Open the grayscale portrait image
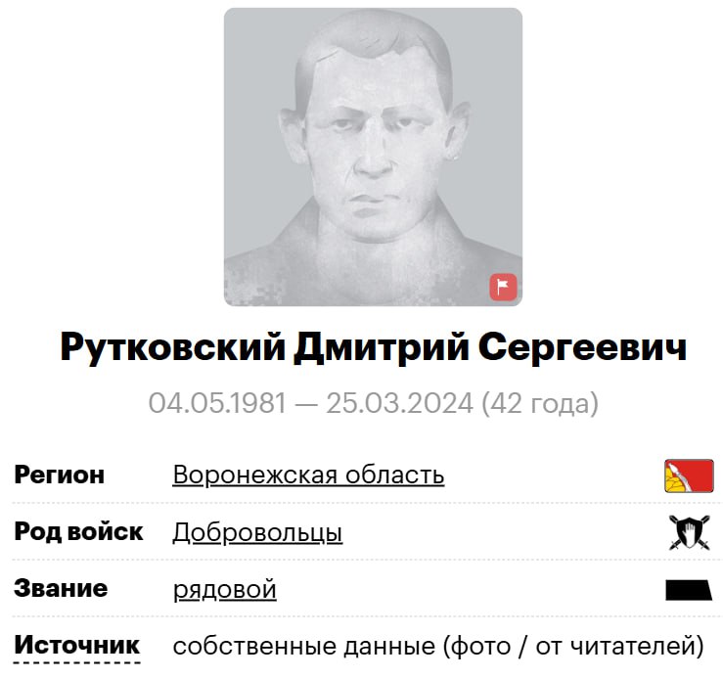The height and width of the screenshot is (679, 723). point(373,157)
